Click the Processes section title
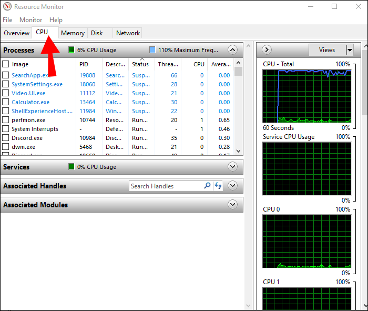 [x=19, y=50]
